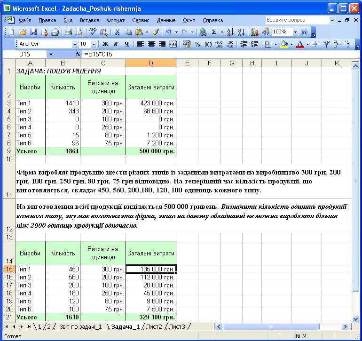
Task: Expand the 'Введите вопрос' help dropdown arrow
Action: (x=332, y=20)
